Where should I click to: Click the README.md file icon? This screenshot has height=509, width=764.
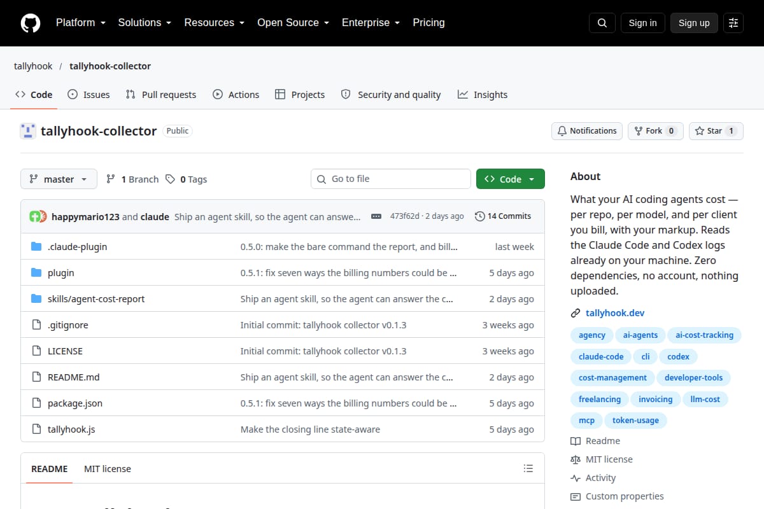point(36,377)
